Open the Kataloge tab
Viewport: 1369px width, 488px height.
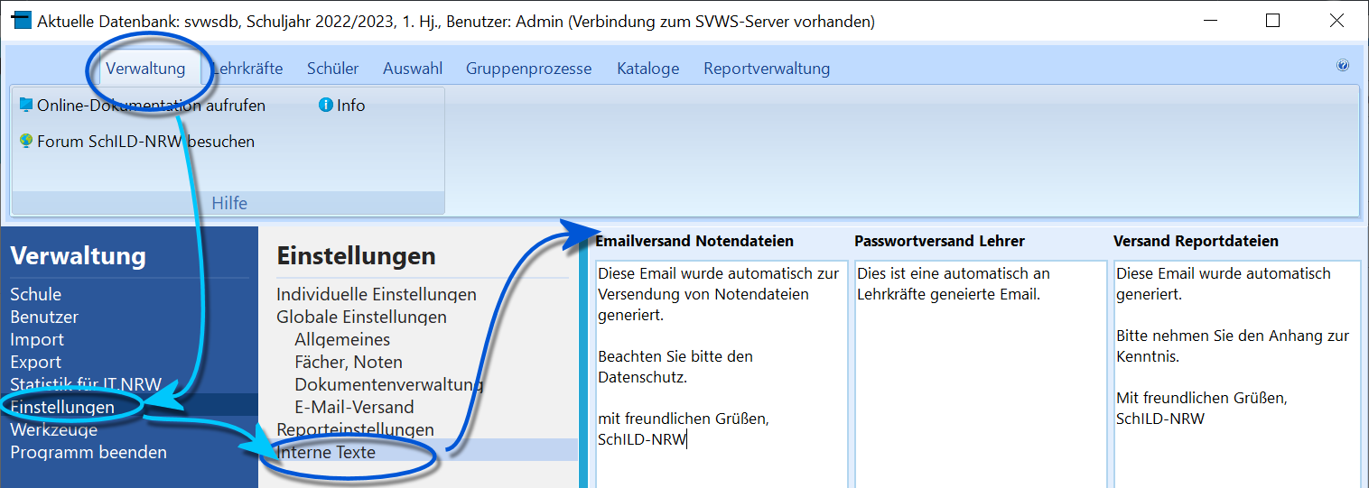647,69
